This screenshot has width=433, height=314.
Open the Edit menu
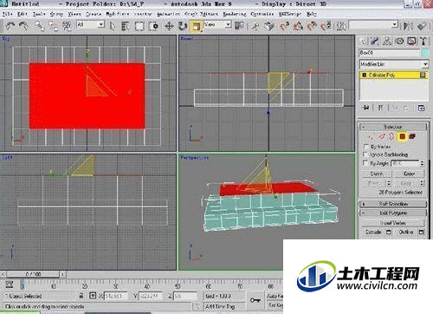tap(23, 14)
